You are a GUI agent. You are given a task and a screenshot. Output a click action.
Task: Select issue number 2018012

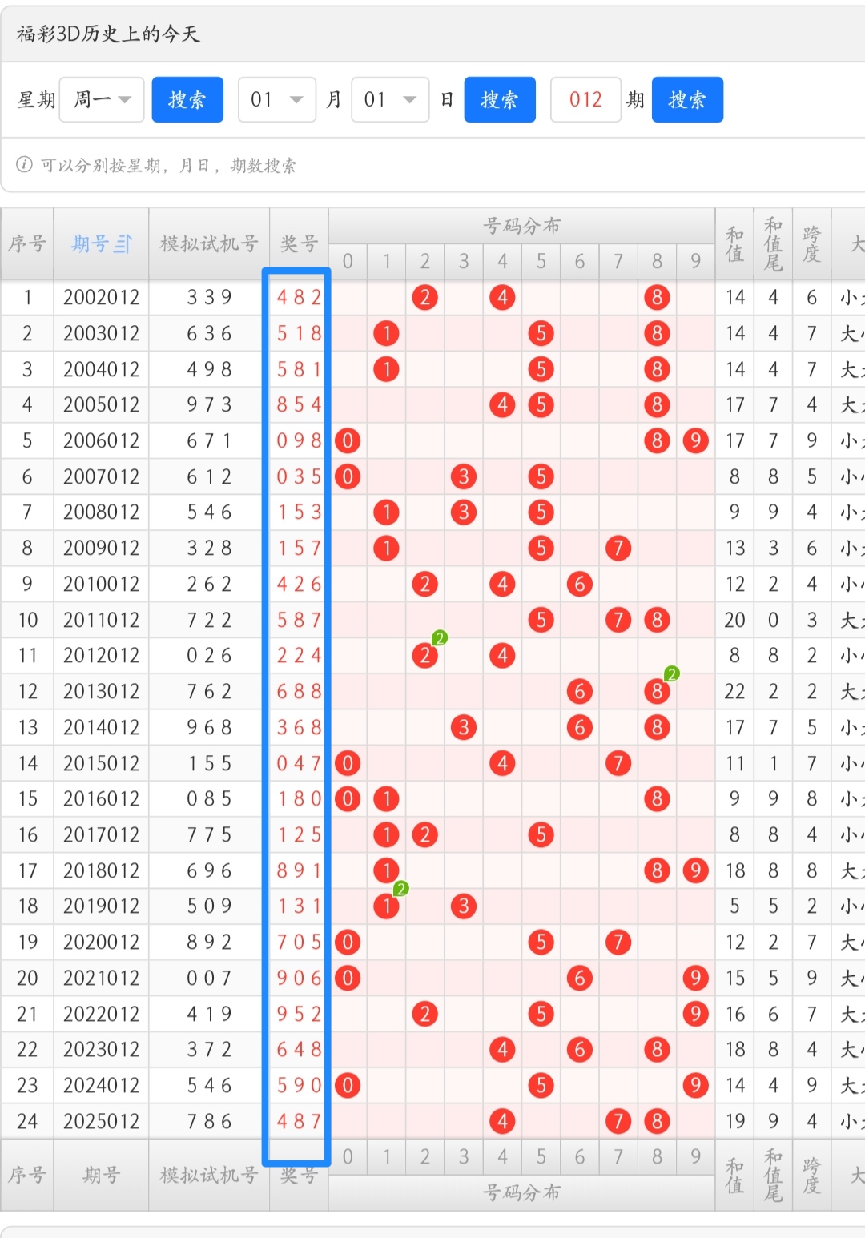[101, 870]
